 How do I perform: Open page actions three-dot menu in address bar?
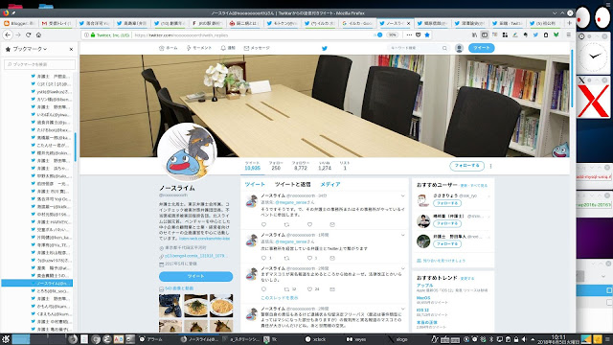tap(409, 34)
